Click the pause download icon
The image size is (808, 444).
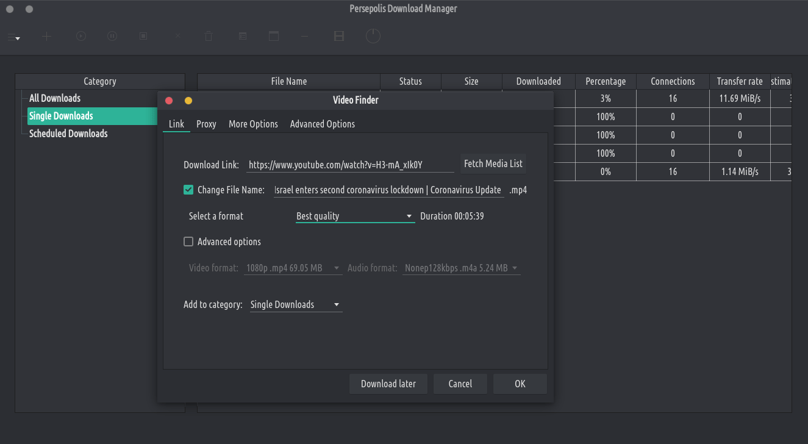pos(112,37)
